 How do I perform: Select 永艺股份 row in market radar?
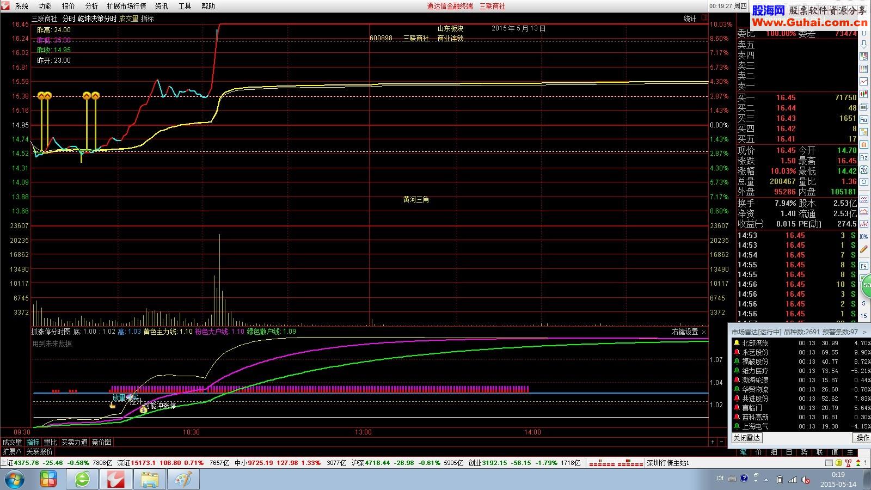801,352
